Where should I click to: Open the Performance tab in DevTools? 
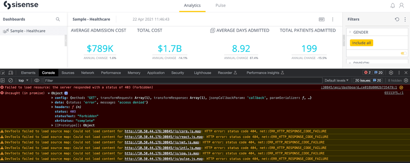[111, 73]
